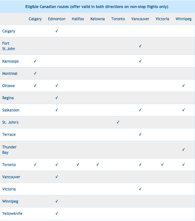
Task: Click the Yellowknife row label
Action: (12, 214)
